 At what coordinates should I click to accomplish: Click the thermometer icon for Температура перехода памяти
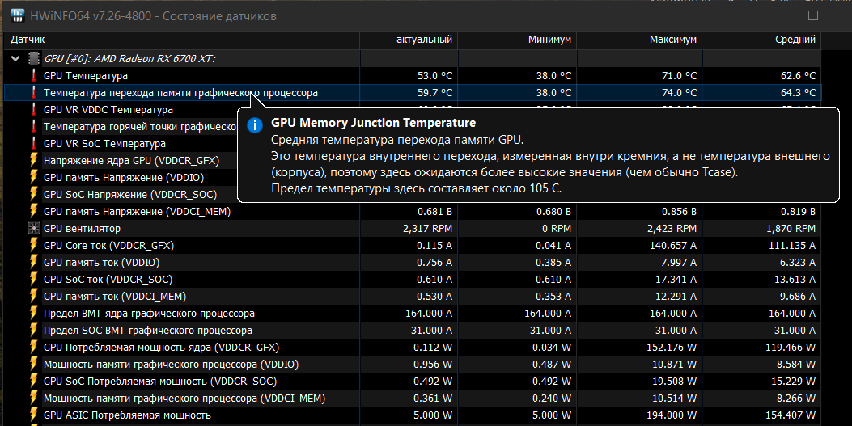[34, 92]
